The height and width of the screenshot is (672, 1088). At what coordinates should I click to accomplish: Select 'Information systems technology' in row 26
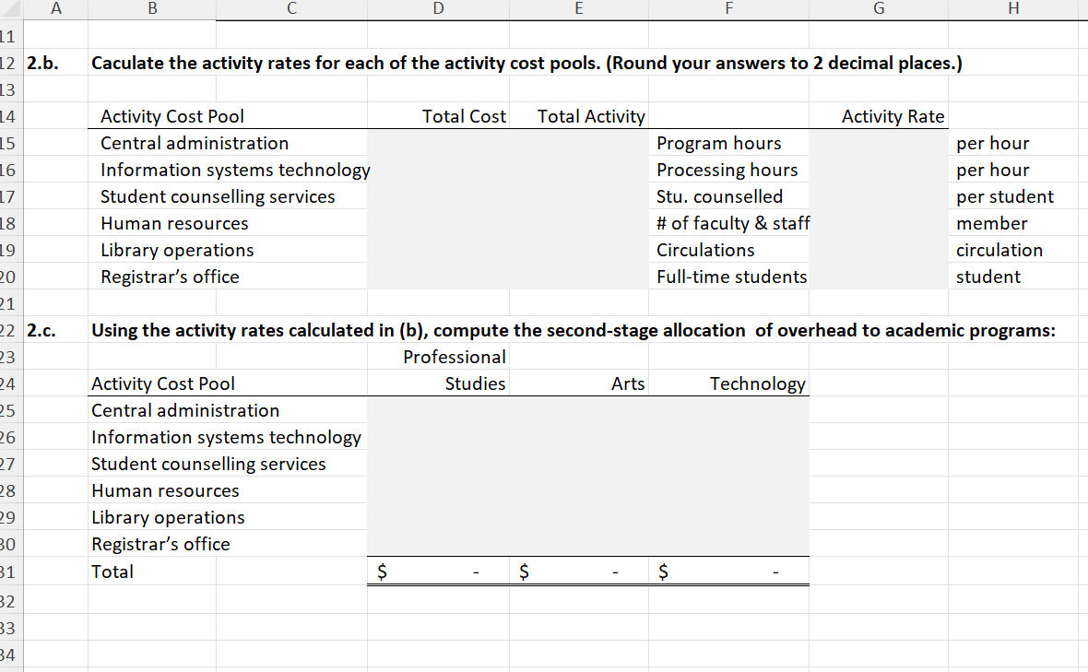coord(226,437)
